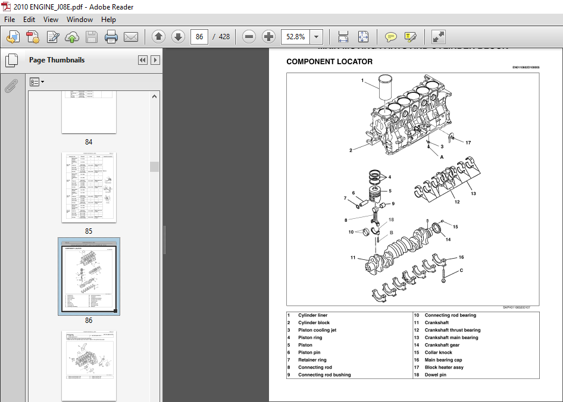Collapse the Page Thumbnails pane with the double-arrow
Image resolution: width=563 pixels, height=402 pixels.
pyautogui.click(x=143, y=60)
